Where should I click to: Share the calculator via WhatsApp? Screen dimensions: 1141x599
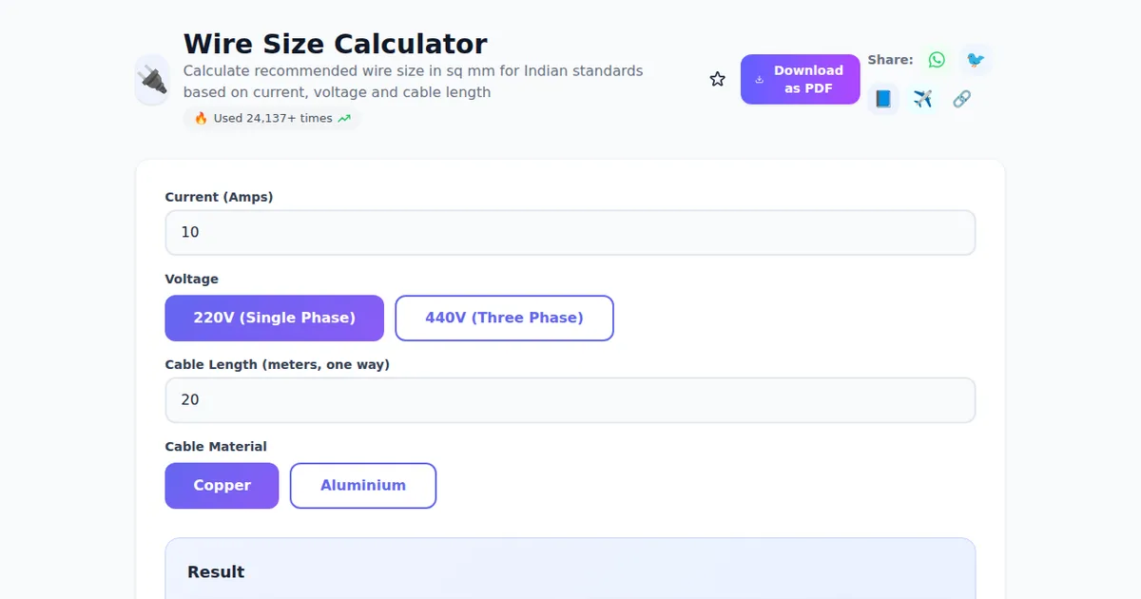pos(937,59)
